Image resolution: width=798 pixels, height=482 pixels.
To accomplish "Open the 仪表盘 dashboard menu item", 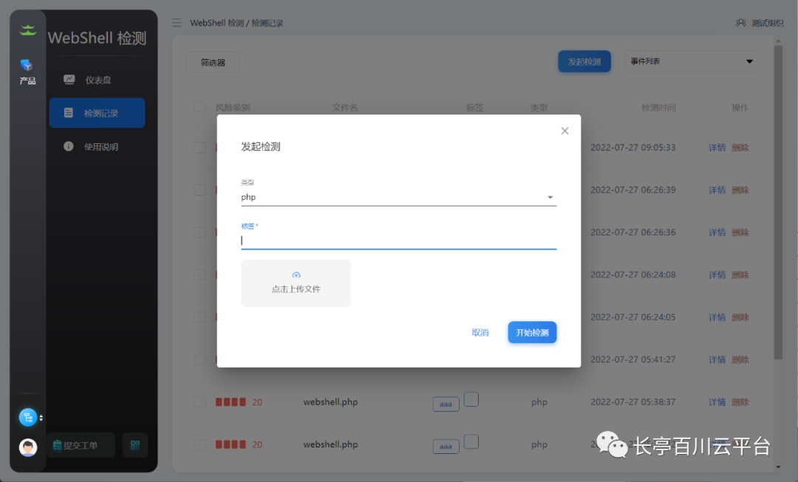I will point(97,80).
